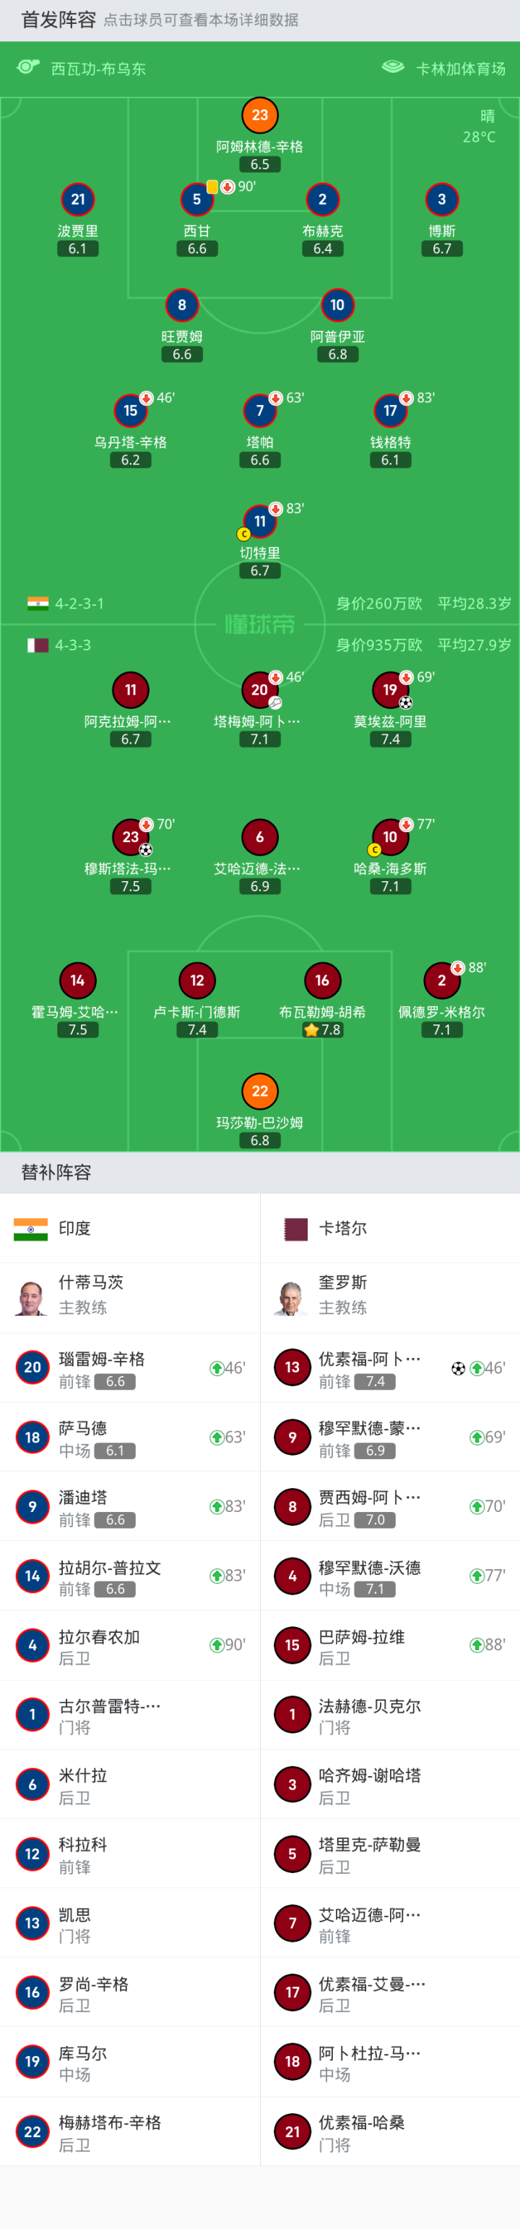Image resolution: width=520 pixels, height=2229 pixels.
Task: Click the whistle referee icon
Action: pyautogui.click(x=28, y=67)
